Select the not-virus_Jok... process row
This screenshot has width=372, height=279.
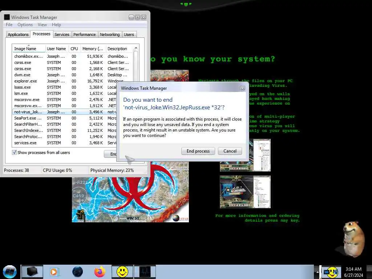[x=64, y=112]
